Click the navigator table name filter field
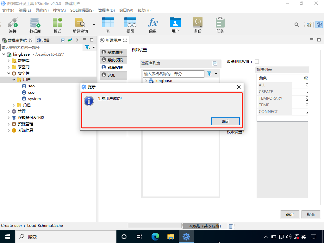Viewport: 324px width, 243px height. pyautogui.click(x=41, y=47)
